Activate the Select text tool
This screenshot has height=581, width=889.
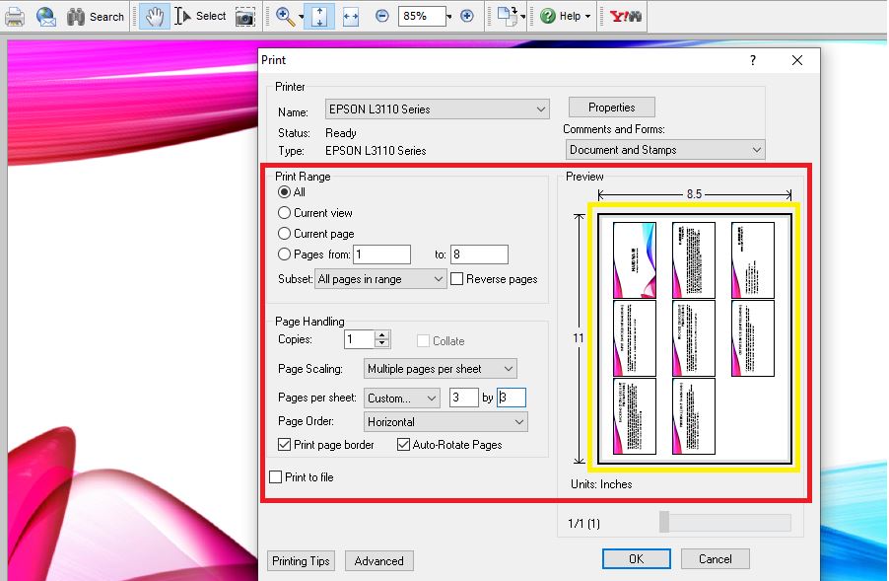(201, 17)
